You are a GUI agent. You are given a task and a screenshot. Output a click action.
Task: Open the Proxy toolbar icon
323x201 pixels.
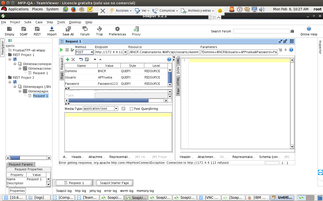[136, 31]
